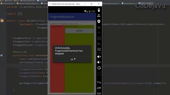The width and height of the screenshot is (170, 95).
Task: Click the override marker beside onCreate
Action: [x=2, y=55]
